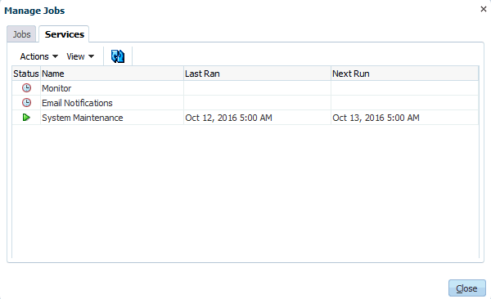Select the Services tab
Screen dimensions: 491x299
click(x=64, y=34)
